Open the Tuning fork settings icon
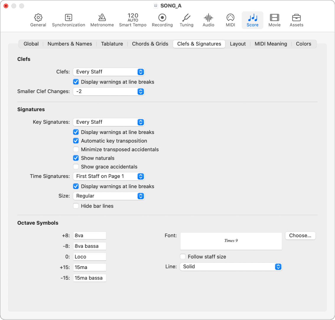Viewport: 335px width, 320px height. coord(186,18)
